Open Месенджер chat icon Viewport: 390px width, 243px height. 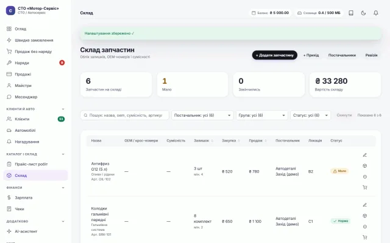click(9, 97)
